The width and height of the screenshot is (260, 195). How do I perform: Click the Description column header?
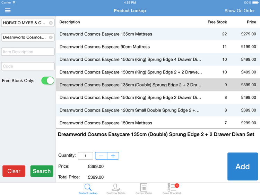tap(70, 22)
